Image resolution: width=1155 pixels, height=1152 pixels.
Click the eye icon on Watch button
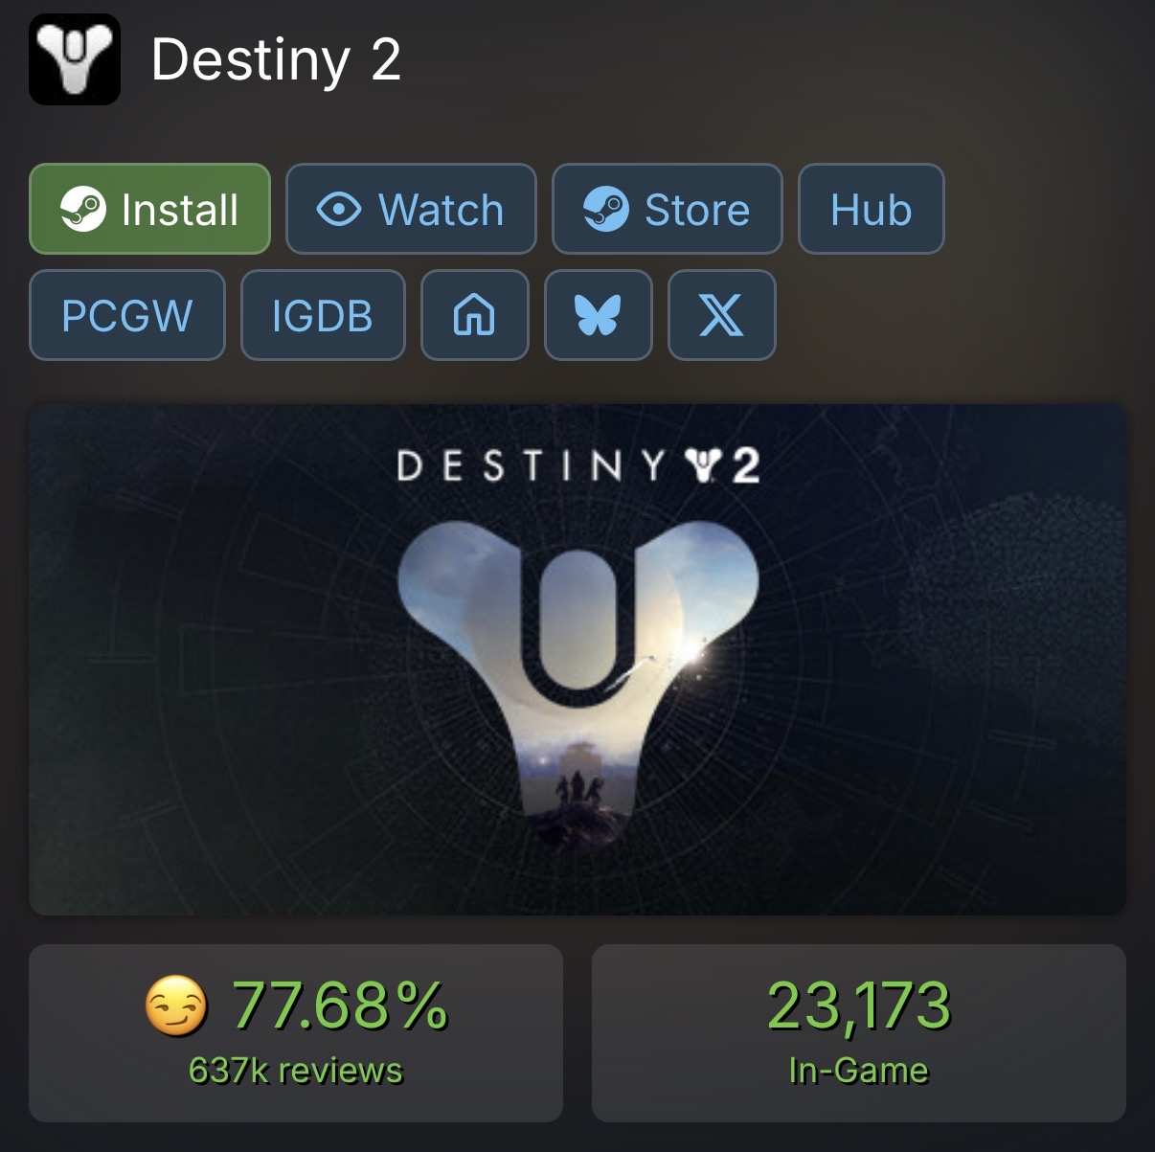[339, 209]
